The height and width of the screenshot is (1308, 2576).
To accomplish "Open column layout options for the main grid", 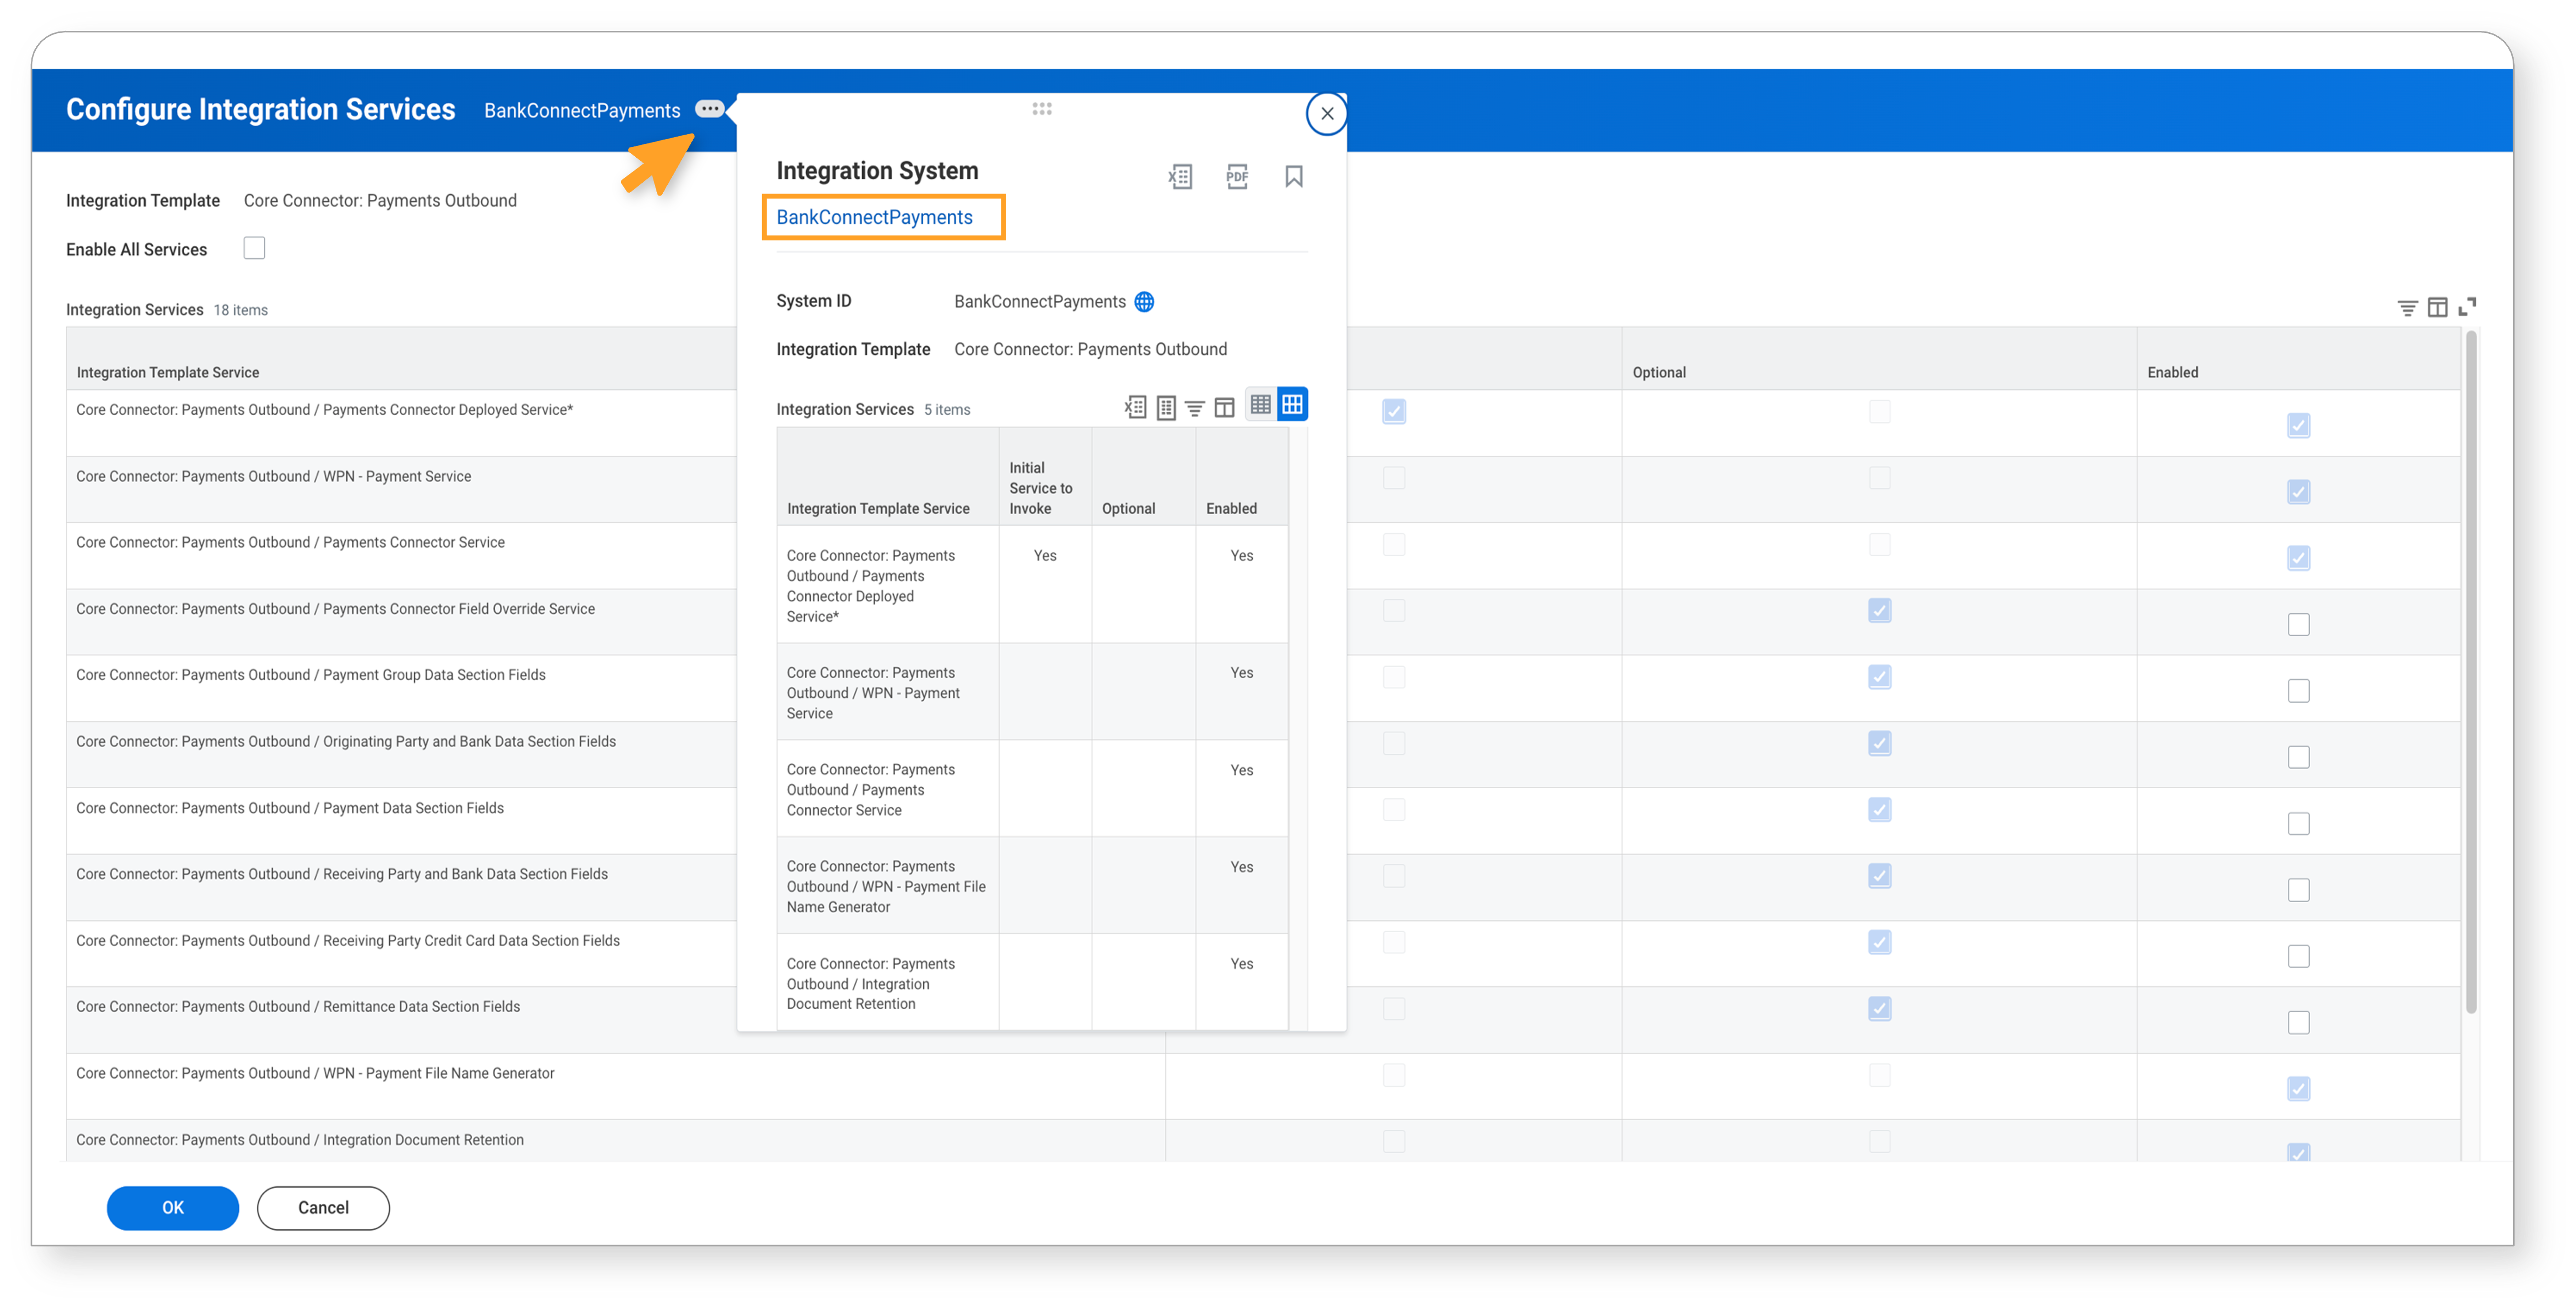I will pyautogui.click(x=2437, y=307).
